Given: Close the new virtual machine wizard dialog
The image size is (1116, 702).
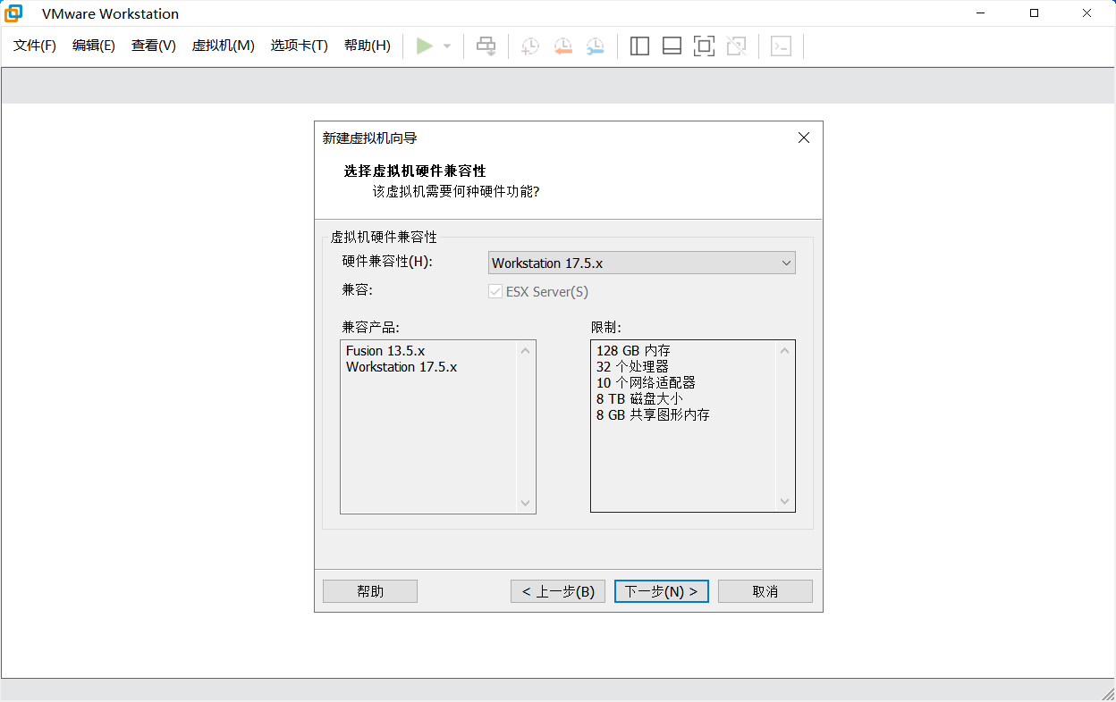Looking at the screenshot, I should coord(803,138).
